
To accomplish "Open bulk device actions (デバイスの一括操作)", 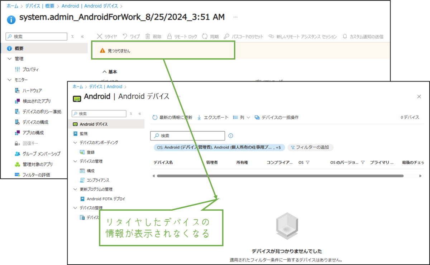I will (x=276, y=117).
